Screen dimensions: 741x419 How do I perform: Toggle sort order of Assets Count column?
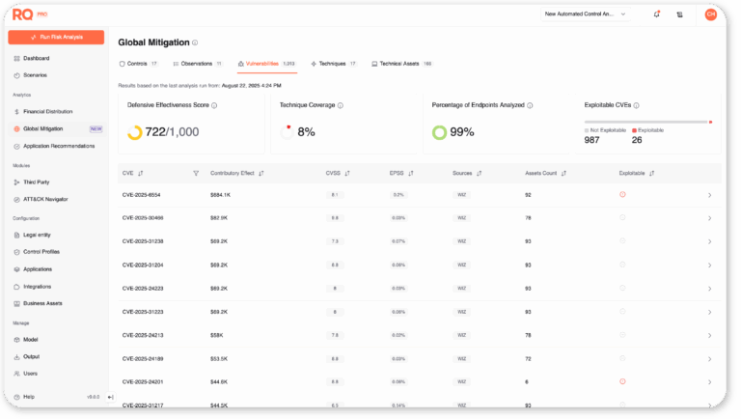pyautogui.click(x=563, y=174)
